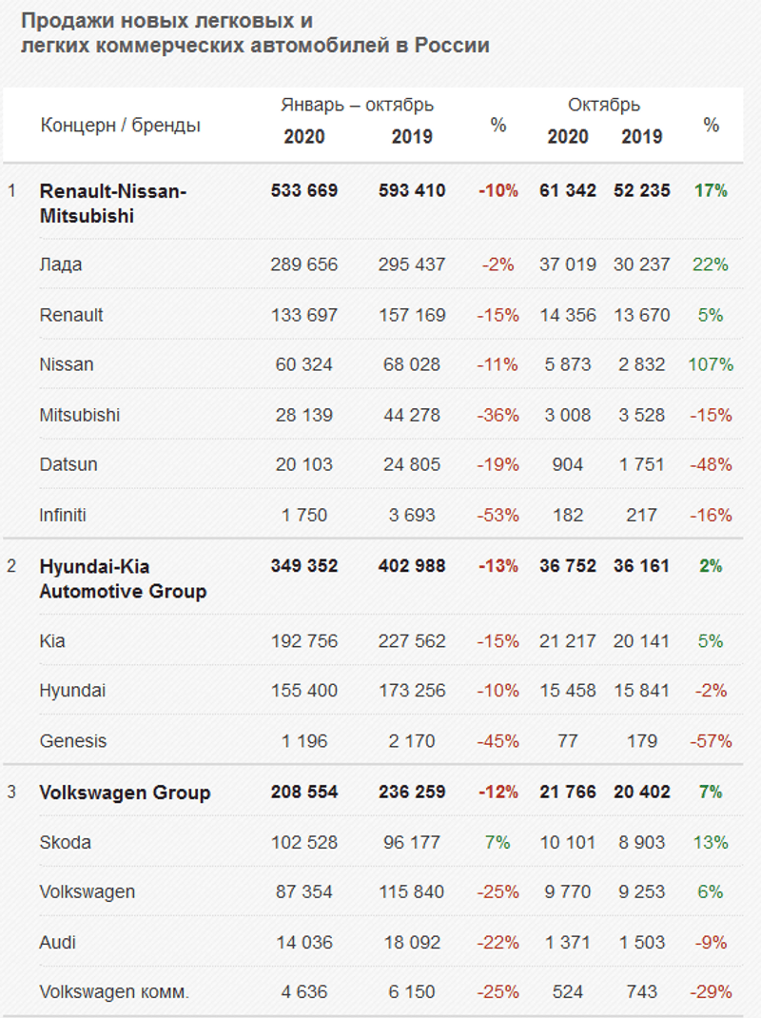
Task: Click Nissan's 107% October growth value
Action: [712, 364]
